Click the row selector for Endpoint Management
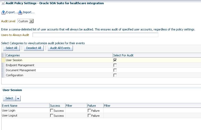This screenshot has width=201, height=130. pos(3,65)
